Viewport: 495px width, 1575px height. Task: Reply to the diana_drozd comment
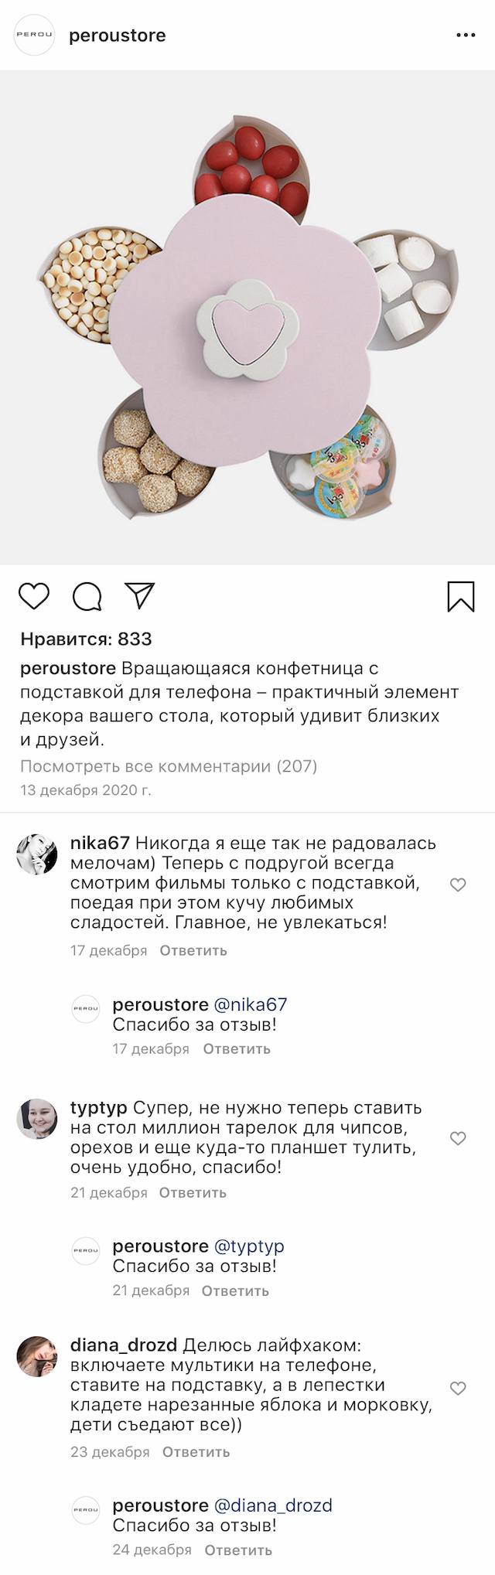coord(196,1451)
